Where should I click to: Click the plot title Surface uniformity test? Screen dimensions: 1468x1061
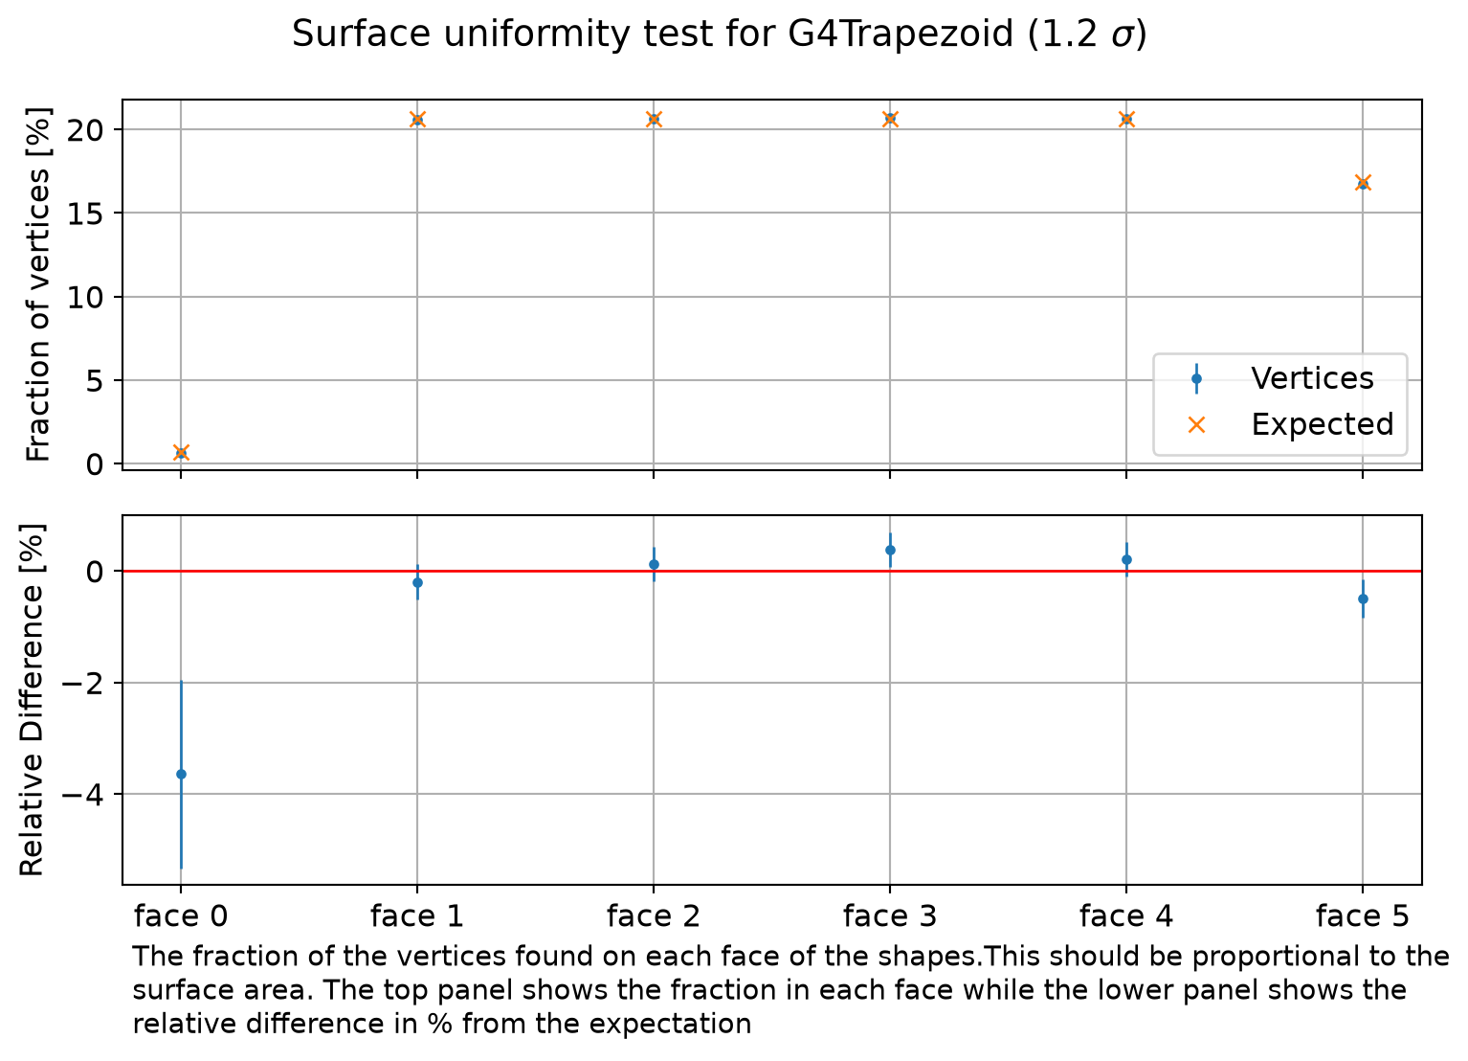point(720,34)
